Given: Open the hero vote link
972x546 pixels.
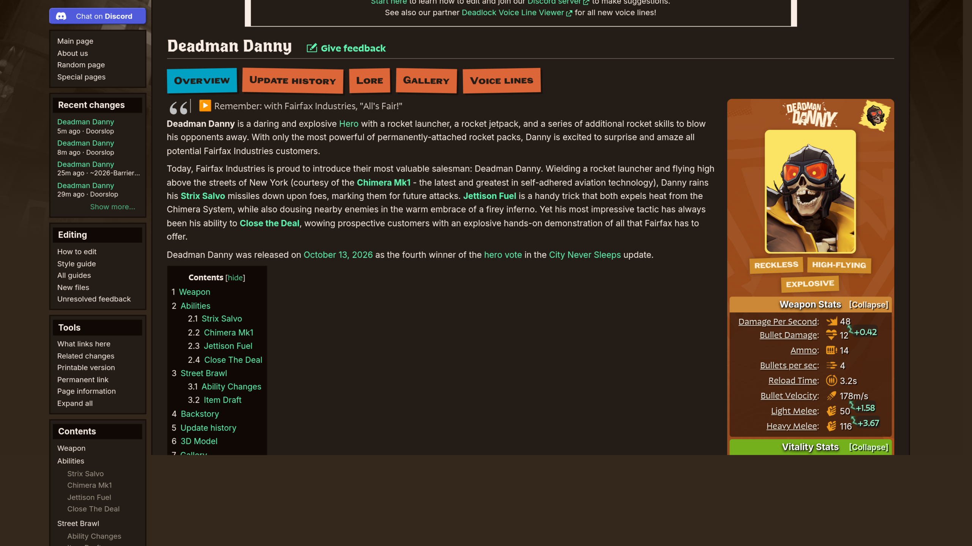Looking at the screenshot, I should click(x=503, y=255).
